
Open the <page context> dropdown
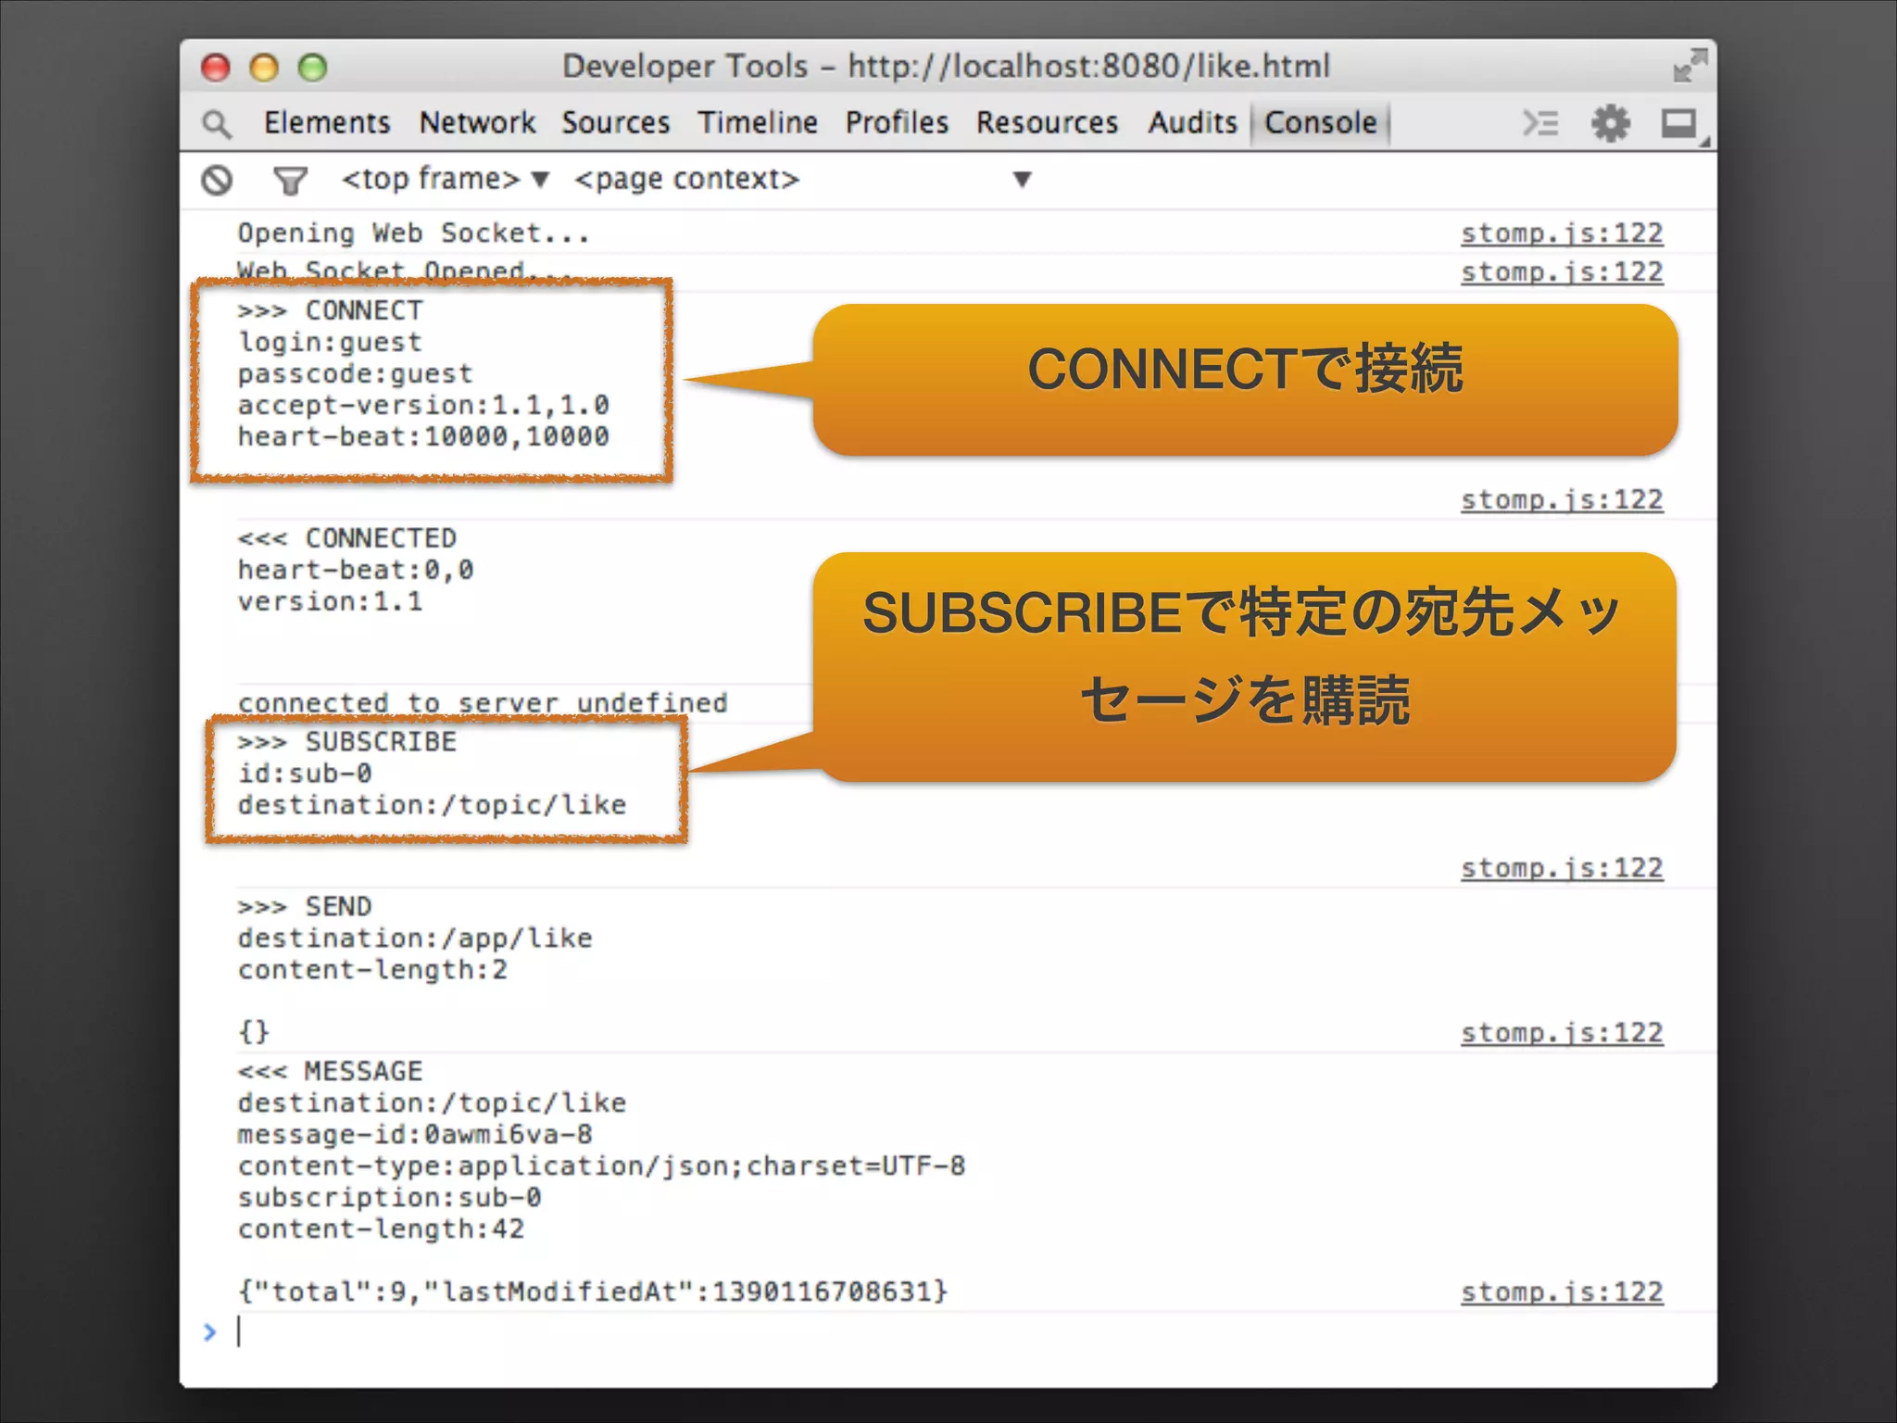(802, 179)
